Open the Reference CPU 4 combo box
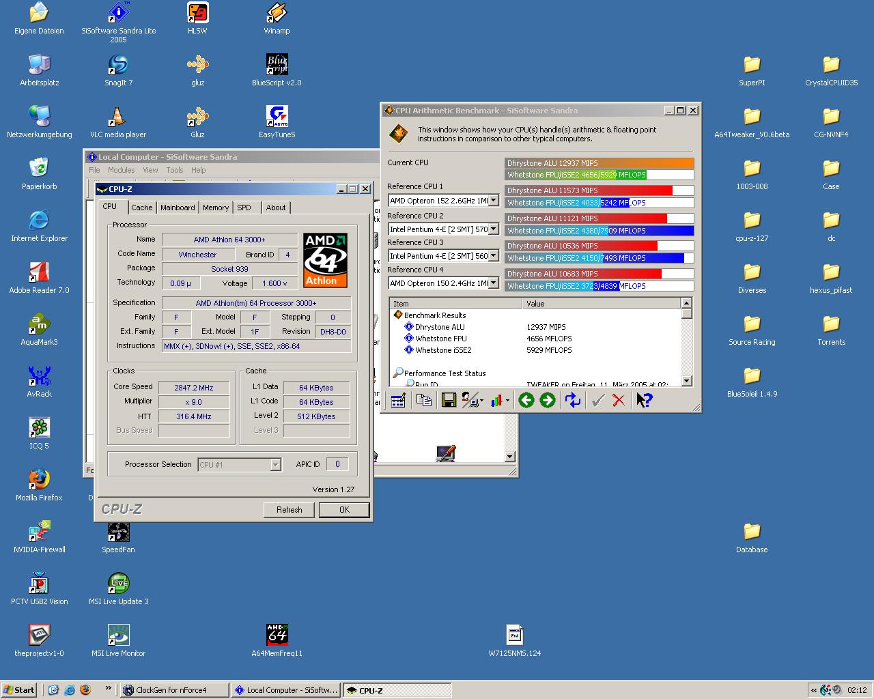Viewport: 874px width, 699px height. pyautogui.click(x=493, y=283)
